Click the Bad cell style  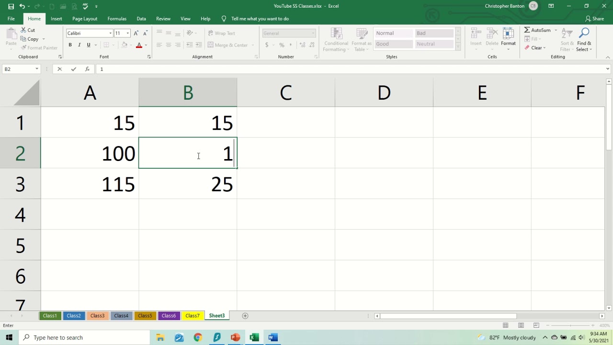[x=434, y=33]
